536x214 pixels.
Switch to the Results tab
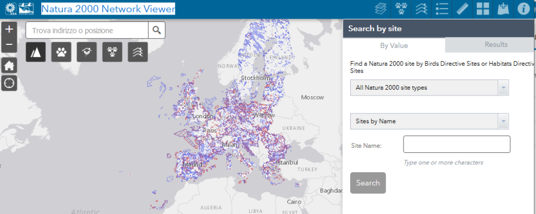point(496,45)
